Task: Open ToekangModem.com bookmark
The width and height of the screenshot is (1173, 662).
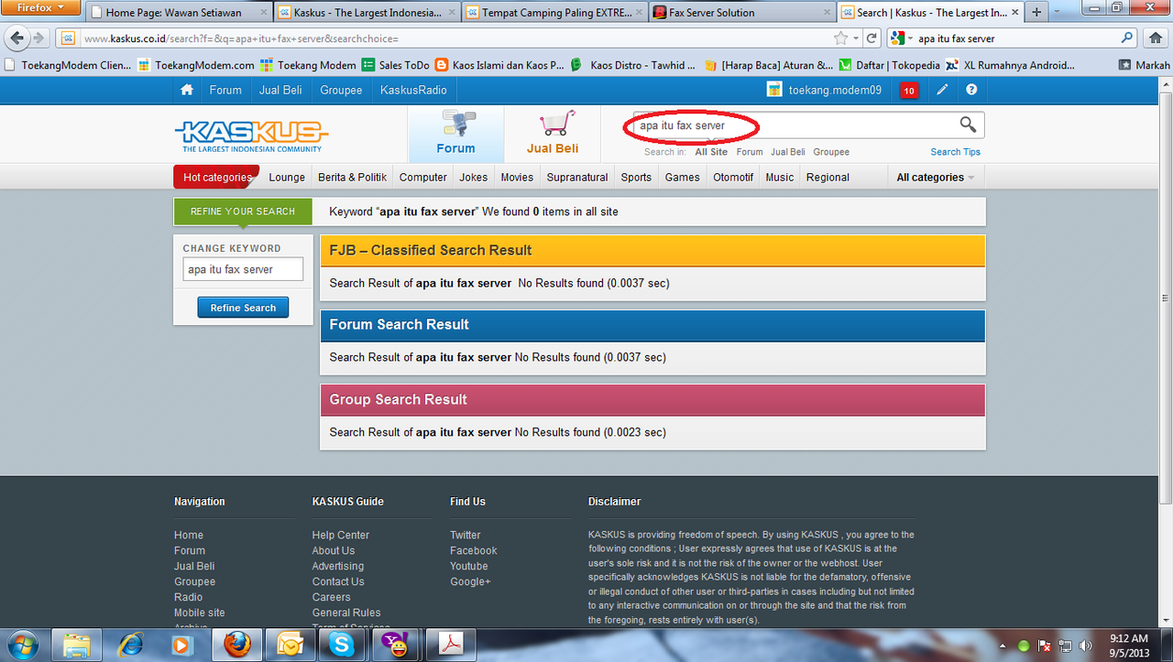Action: point(196,65)
